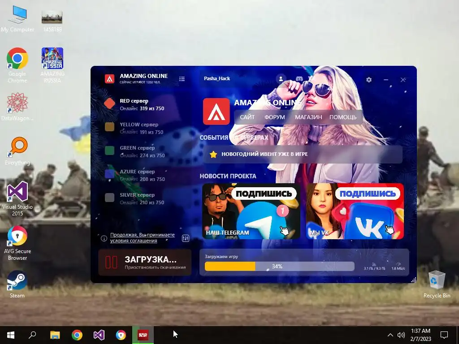Open the volume control in tray
459x344 pixels.
pyautogui.click(x=401, y=335)
